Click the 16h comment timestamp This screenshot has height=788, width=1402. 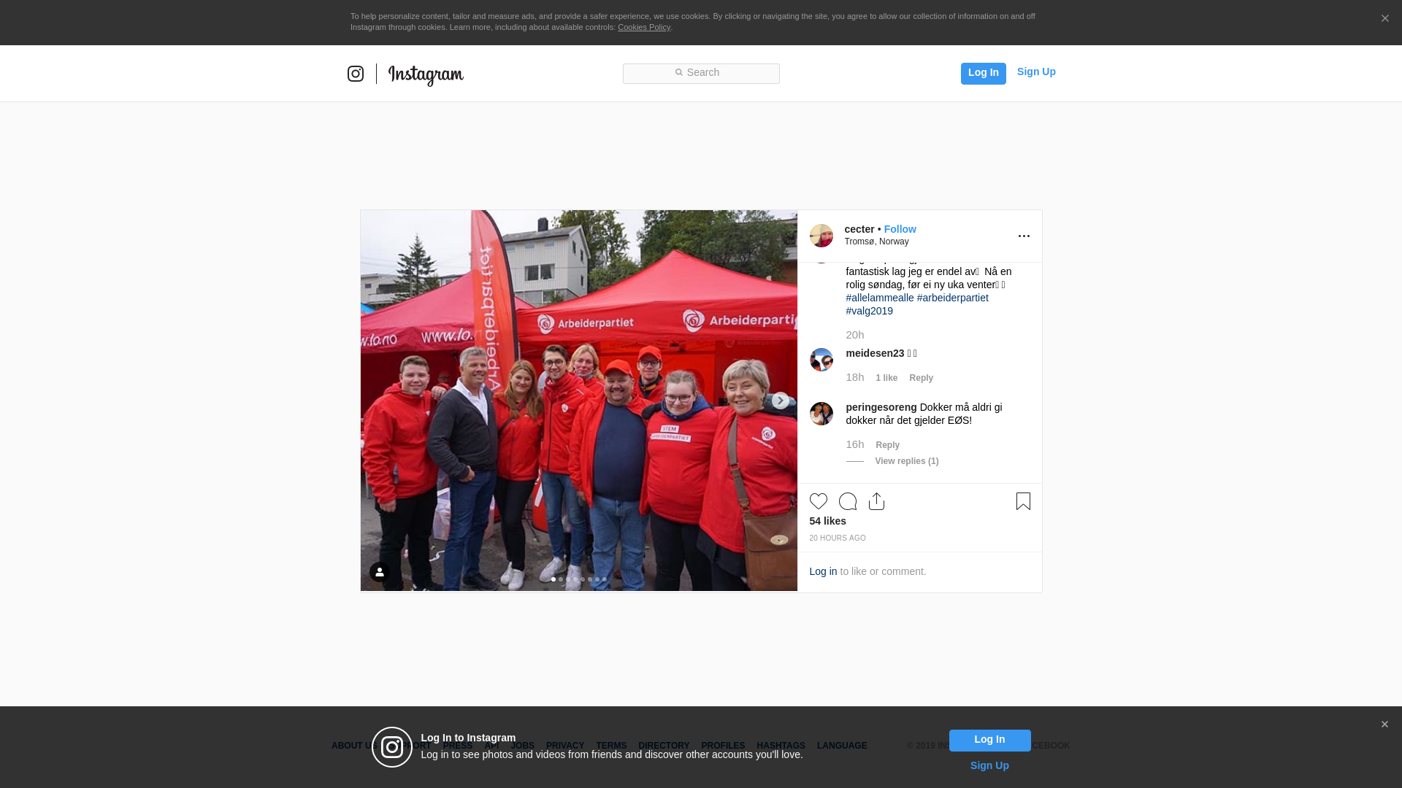click(854, 444)
